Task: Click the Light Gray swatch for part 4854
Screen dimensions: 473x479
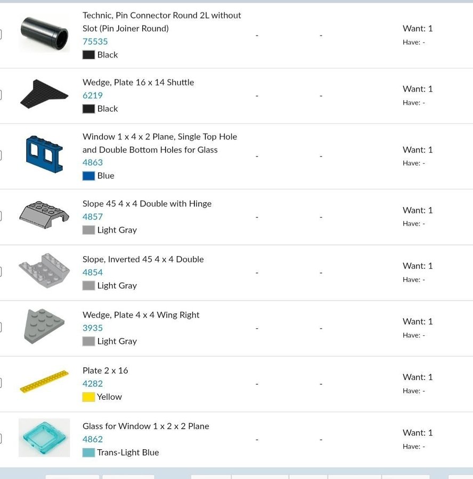Action: pos(88,286)
